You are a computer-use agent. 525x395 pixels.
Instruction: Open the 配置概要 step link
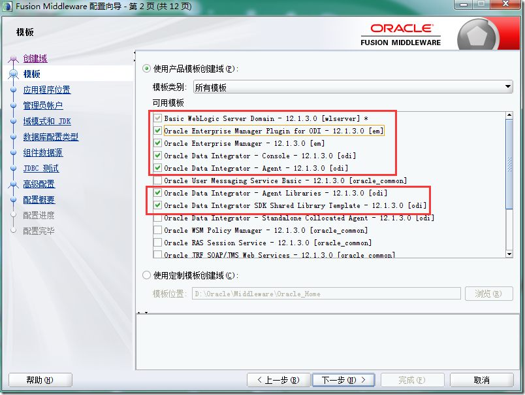click(39, 200)
